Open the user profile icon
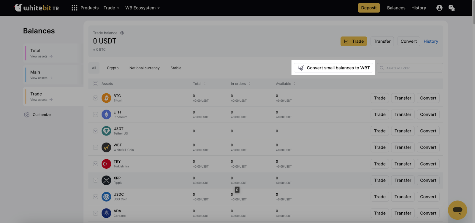 click(x=439, y=8)
